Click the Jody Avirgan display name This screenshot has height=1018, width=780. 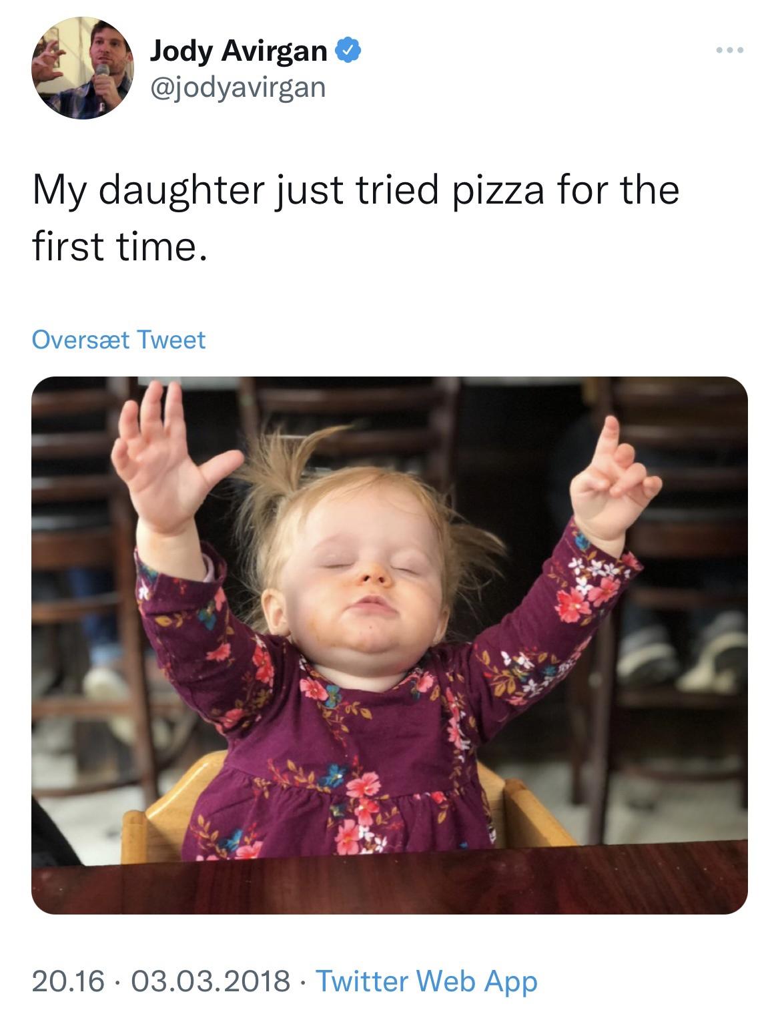[x=238, y=51]
